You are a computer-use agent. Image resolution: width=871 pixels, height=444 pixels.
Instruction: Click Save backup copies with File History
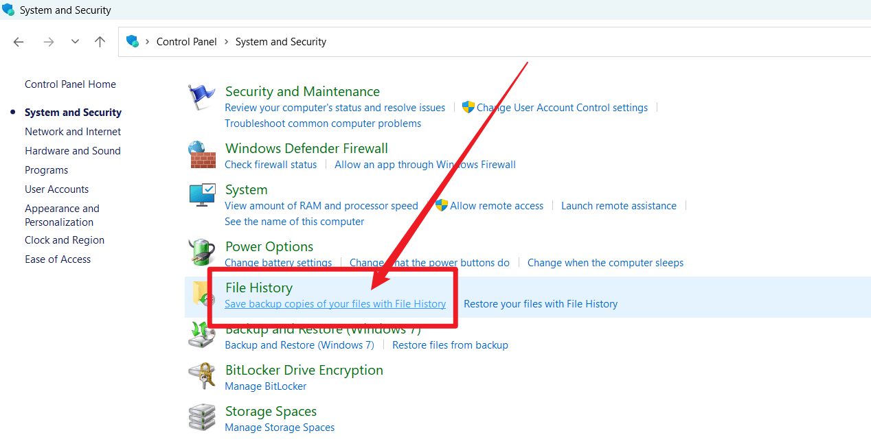click(335, 304)
